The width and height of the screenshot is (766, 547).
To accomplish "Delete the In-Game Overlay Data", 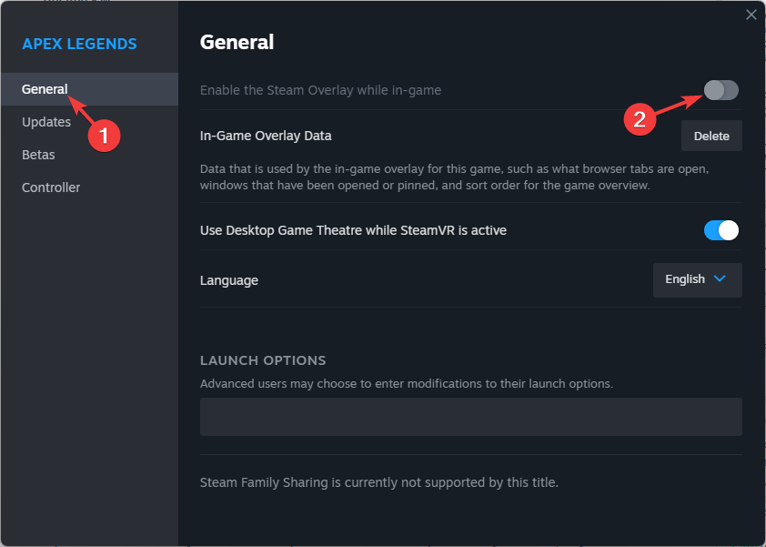I will pos(711,135).
